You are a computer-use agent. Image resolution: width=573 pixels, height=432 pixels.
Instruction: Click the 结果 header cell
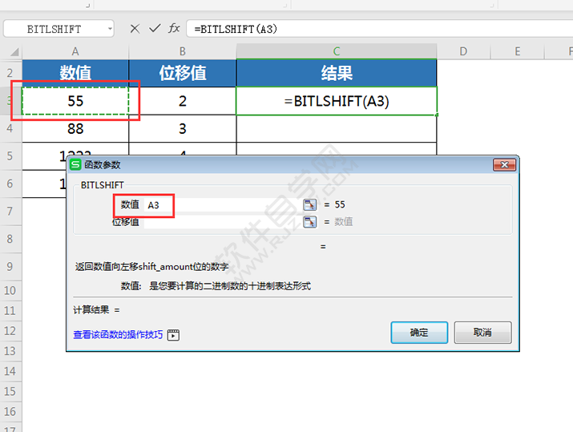click(x=337, y=73)
